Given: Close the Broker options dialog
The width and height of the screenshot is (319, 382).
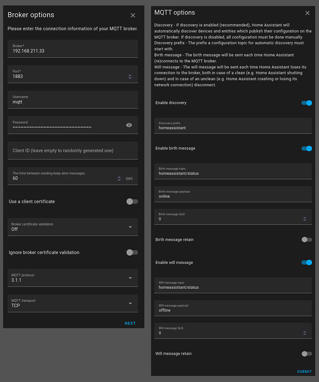Looking at the screenshot, I should [133, 15].
